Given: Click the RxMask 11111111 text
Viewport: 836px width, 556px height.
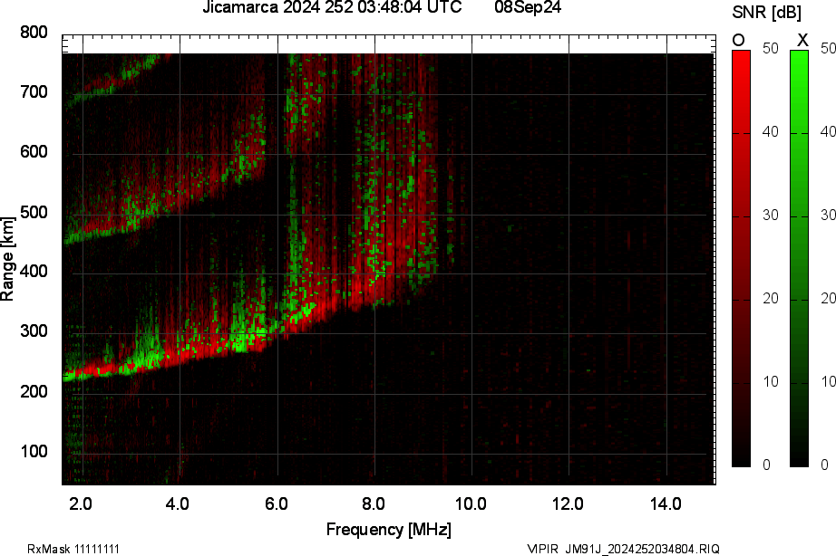Looking at the screenshot, I should [73, 549].
